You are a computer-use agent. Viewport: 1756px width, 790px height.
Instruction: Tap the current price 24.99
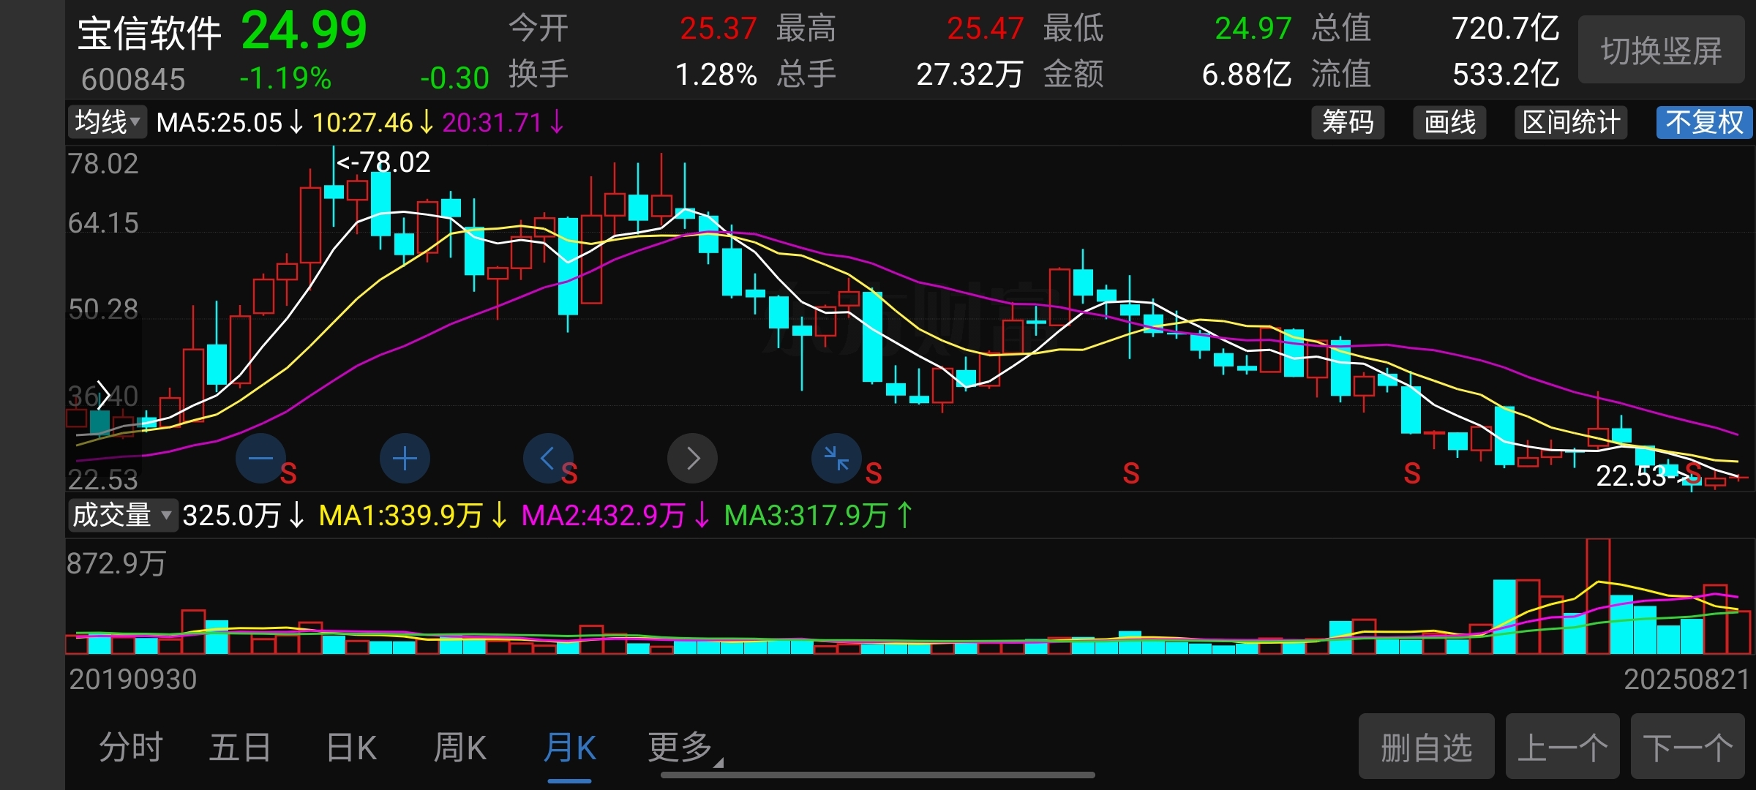tap(304, 30)
